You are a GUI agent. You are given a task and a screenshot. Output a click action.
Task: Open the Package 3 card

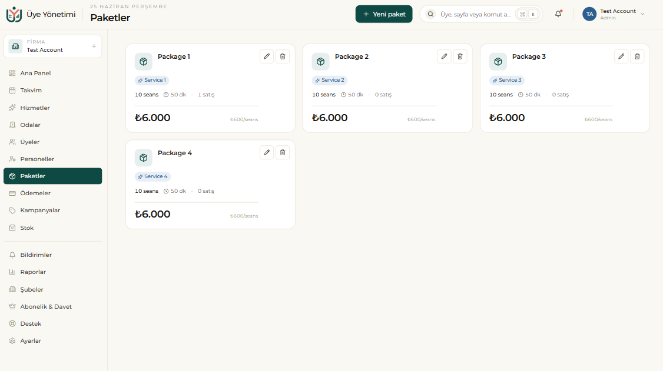tap(565, 88)
